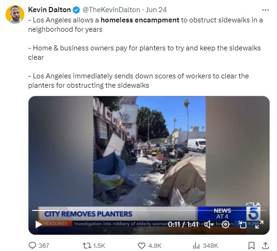
Task: Open Kevin Dalton's profile avatar
Action: [15, 14]
